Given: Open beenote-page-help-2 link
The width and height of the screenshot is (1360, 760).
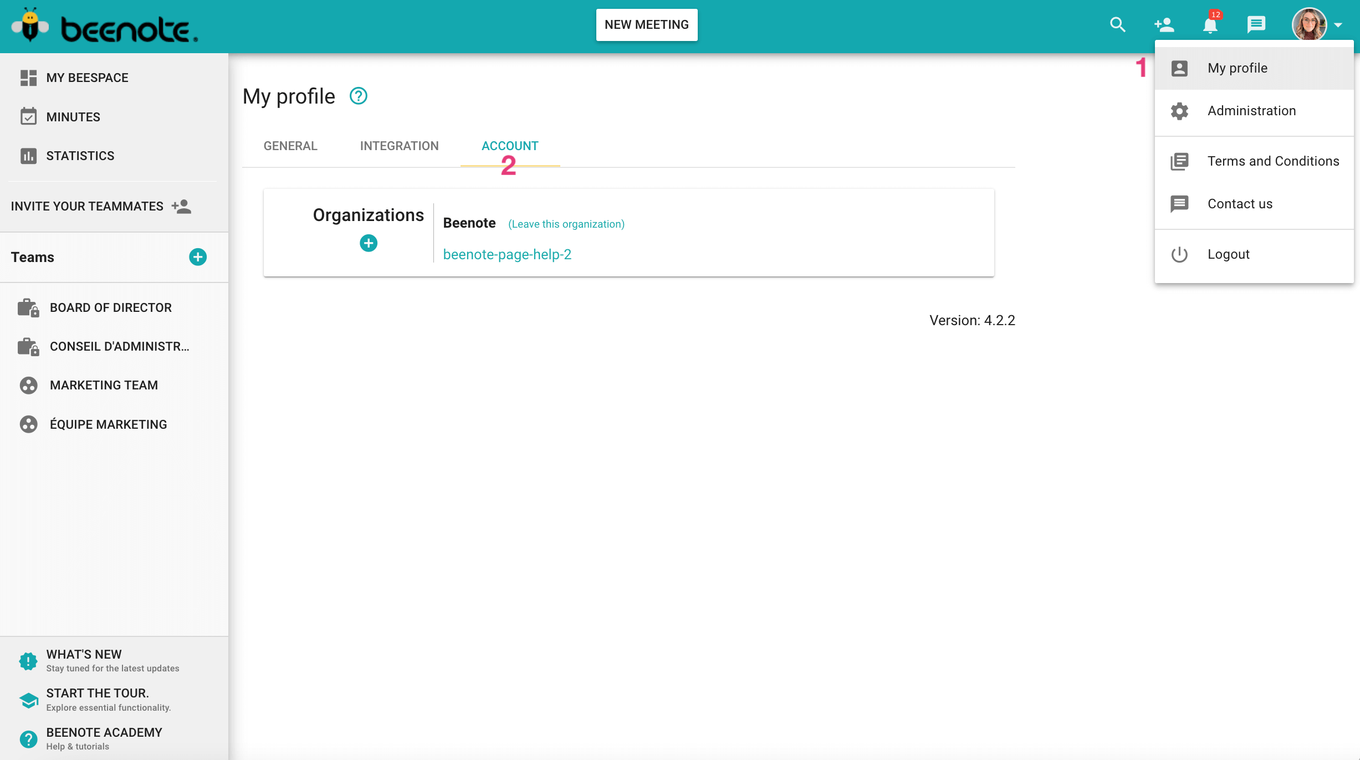Looking at the screenshot, I should [x=507, y=254].
